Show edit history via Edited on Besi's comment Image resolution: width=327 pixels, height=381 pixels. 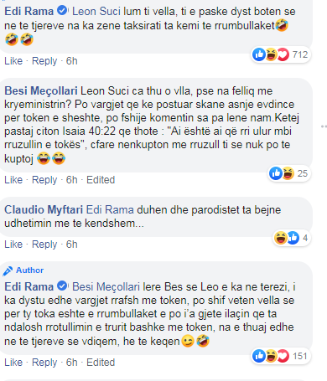point(101,180)
